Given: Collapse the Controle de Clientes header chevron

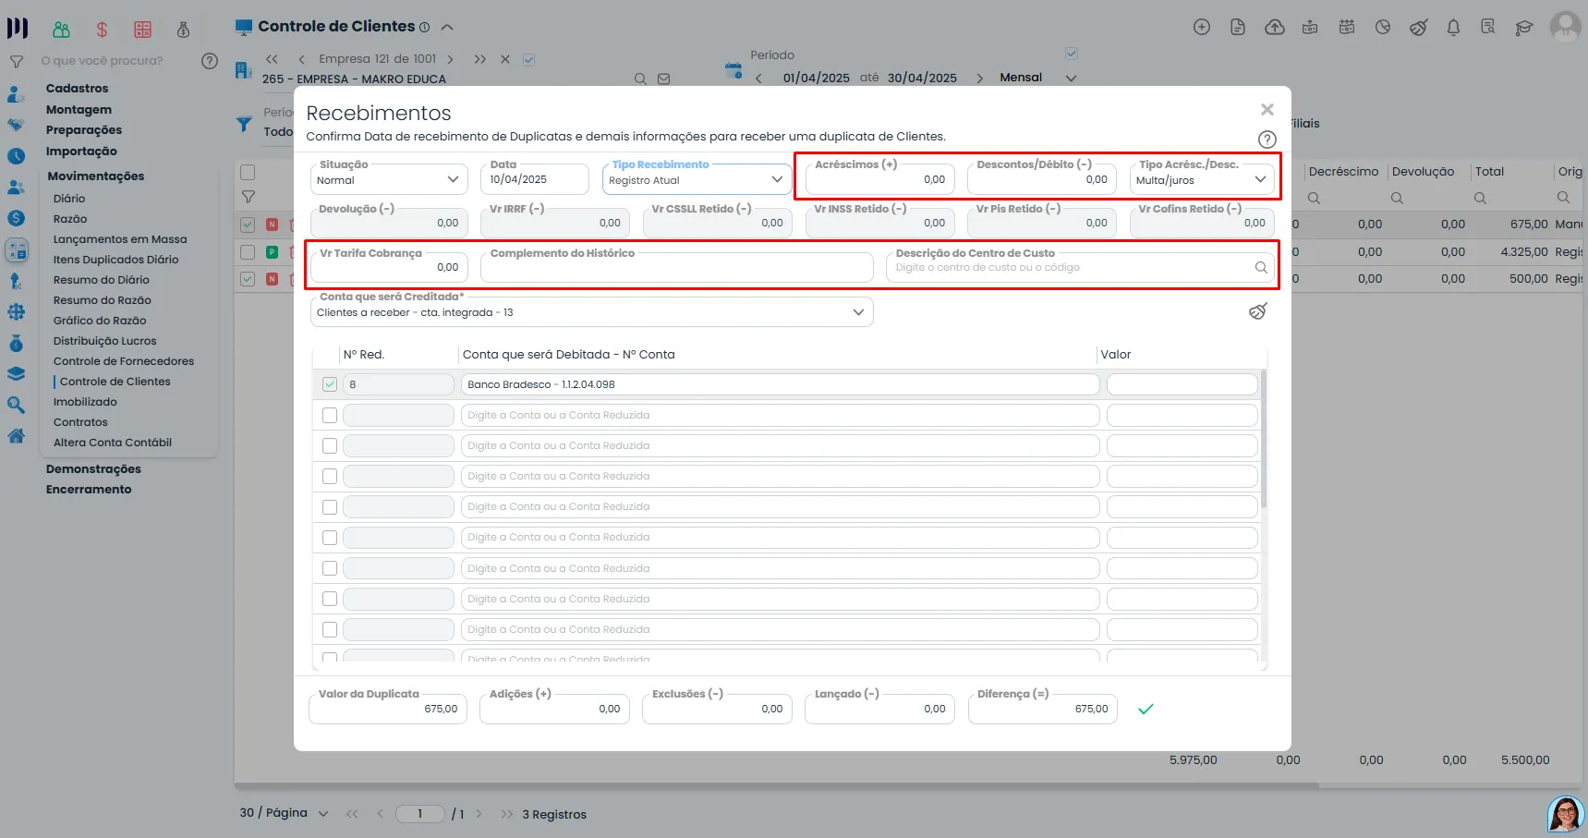Looking at the screenshot, I should click(447, 27).
